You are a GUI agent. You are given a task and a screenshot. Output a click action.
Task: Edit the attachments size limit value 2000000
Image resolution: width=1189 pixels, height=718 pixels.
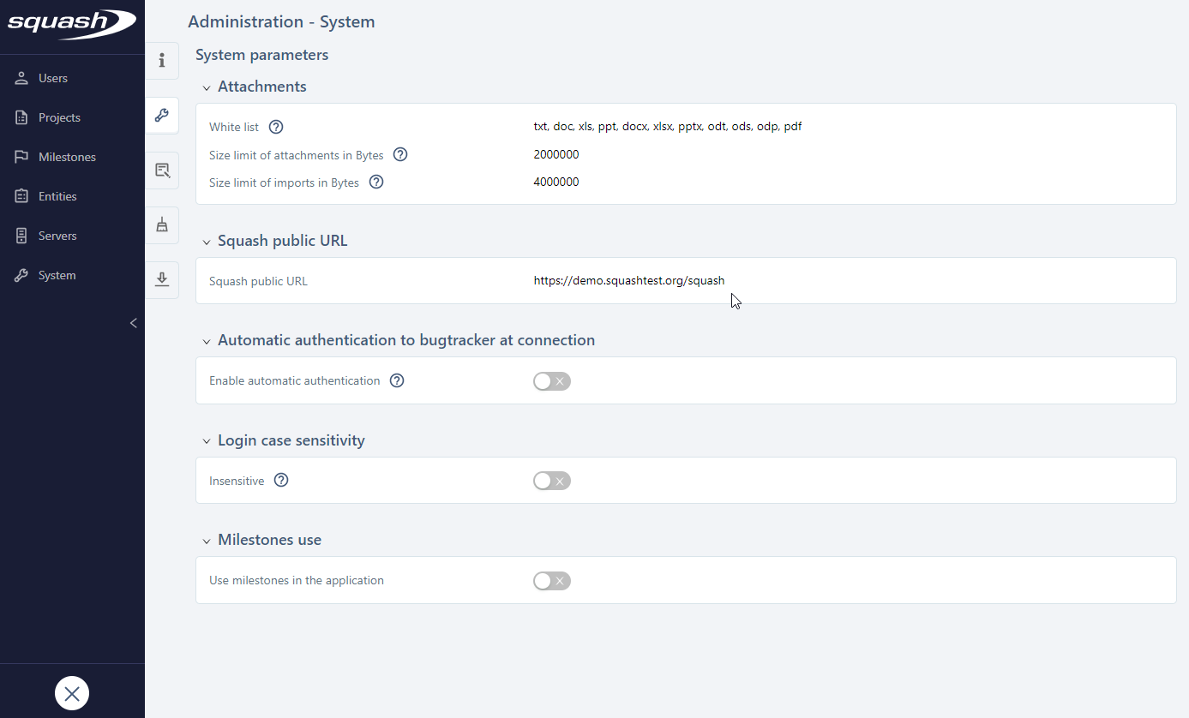[555, 155]
